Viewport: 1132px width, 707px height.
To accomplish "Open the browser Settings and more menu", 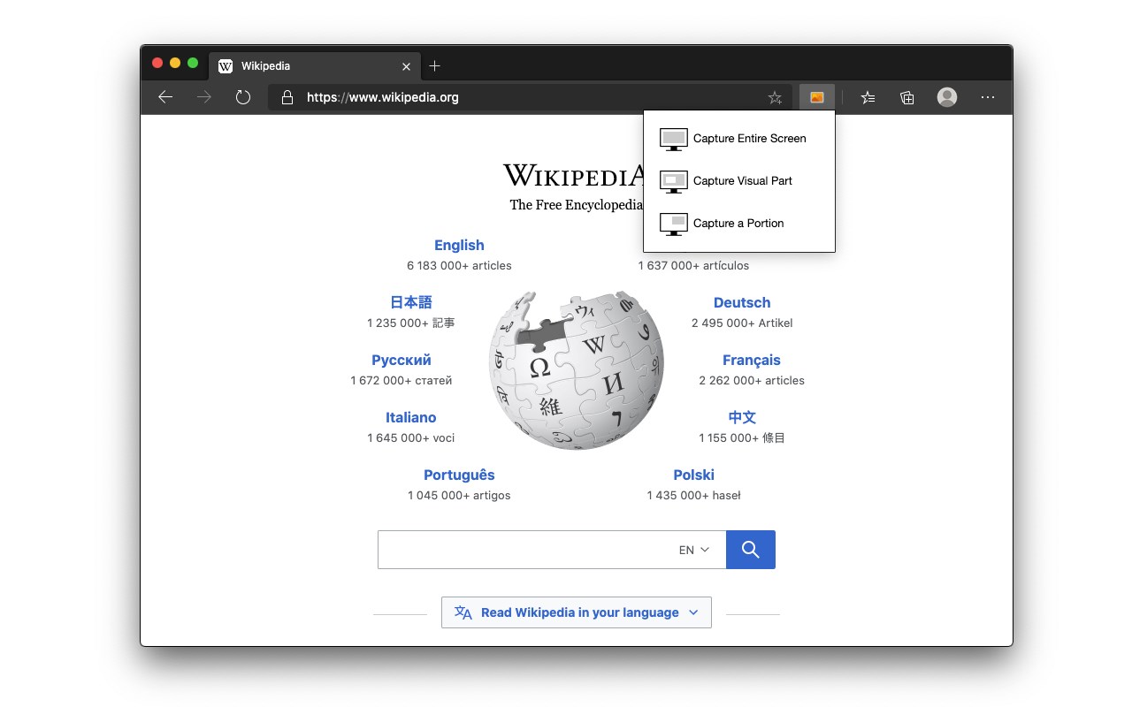I will (x=988, y=97).
